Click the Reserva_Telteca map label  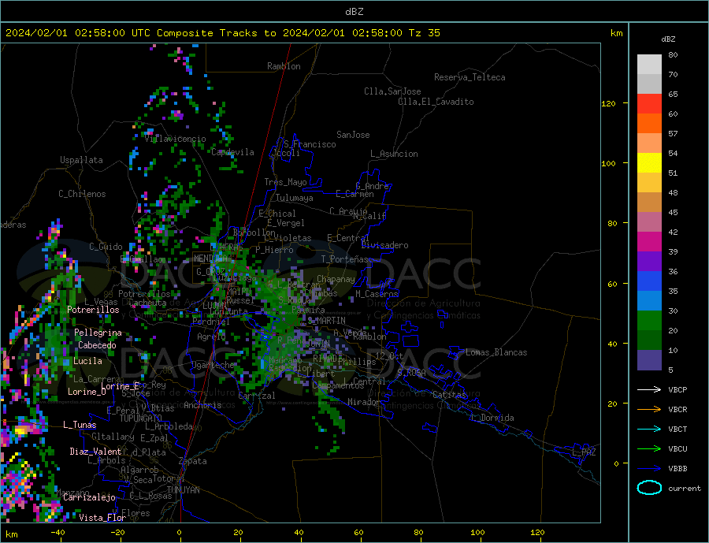click(x=470, y=77)
